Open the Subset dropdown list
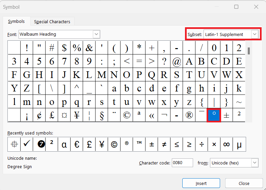 [x=255, y=34]
